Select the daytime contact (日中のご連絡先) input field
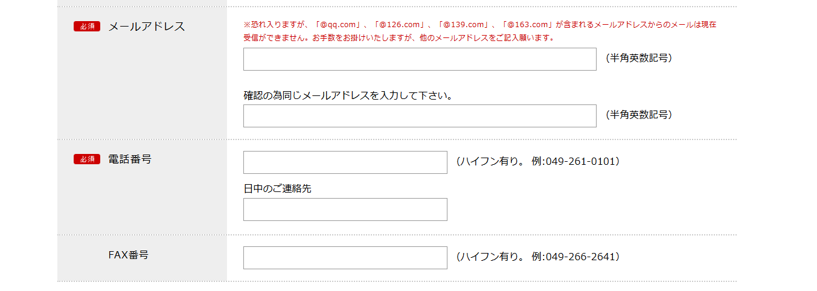Image resolution: width=817 pixels, height=291 pixels. [345, 209]
